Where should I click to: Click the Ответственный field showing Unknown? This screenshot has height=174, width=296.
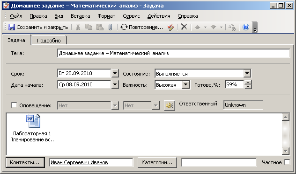[x=243, y=105]
